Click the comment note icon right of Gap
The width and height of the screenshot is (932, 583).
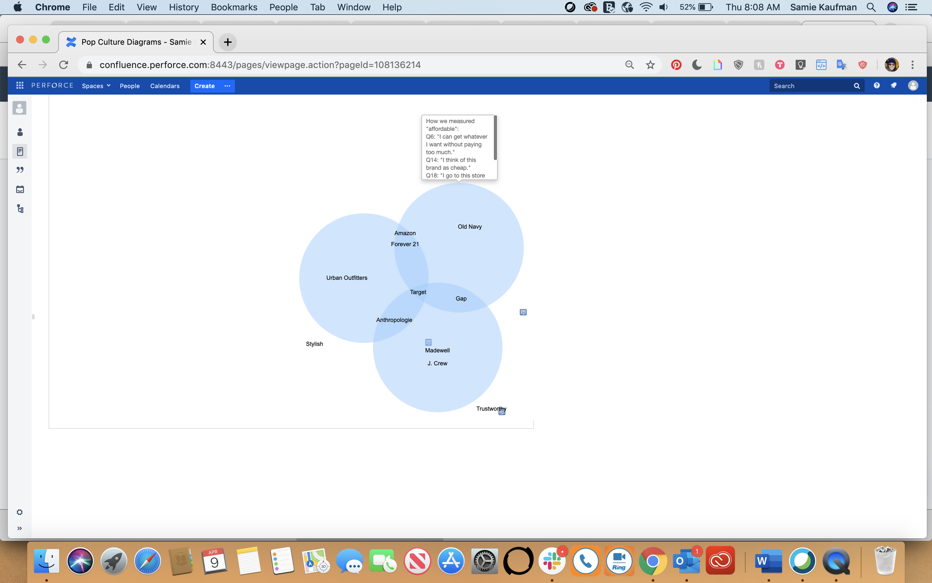tap(523, 312)
